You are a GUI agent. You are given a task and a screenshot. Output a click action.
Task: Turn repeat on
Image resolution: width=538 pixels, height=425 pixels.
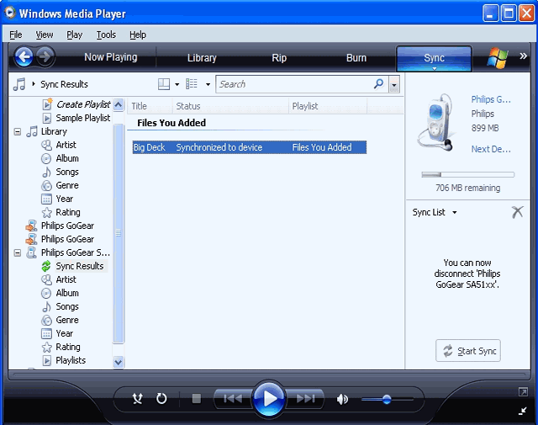click(x=161, y=399)
